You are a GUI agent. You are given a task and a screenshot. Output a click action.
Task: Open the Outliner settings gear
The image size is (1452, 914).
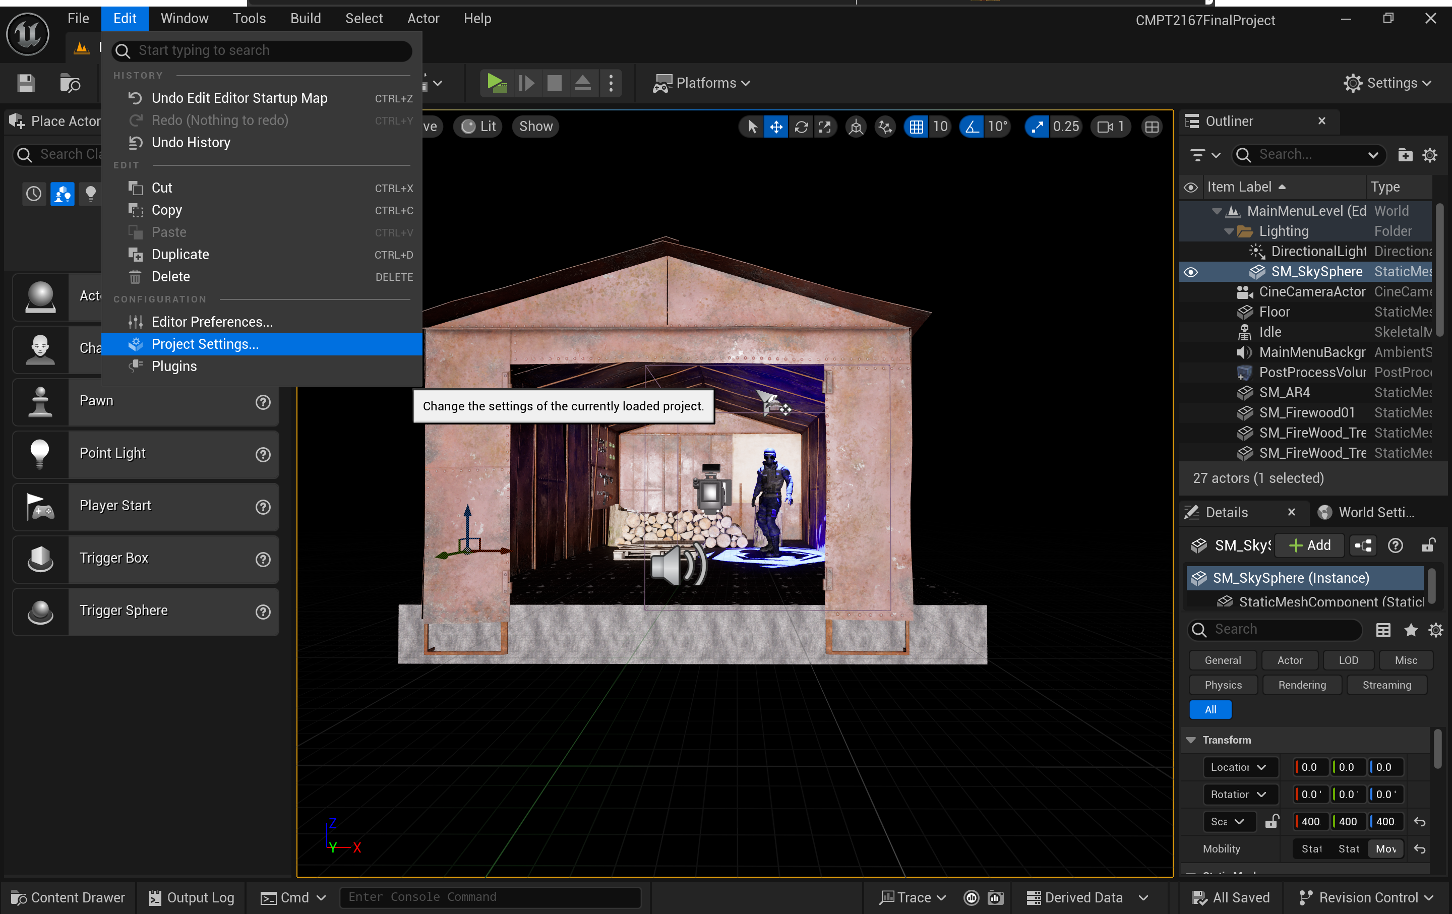tap(1430, 155)
